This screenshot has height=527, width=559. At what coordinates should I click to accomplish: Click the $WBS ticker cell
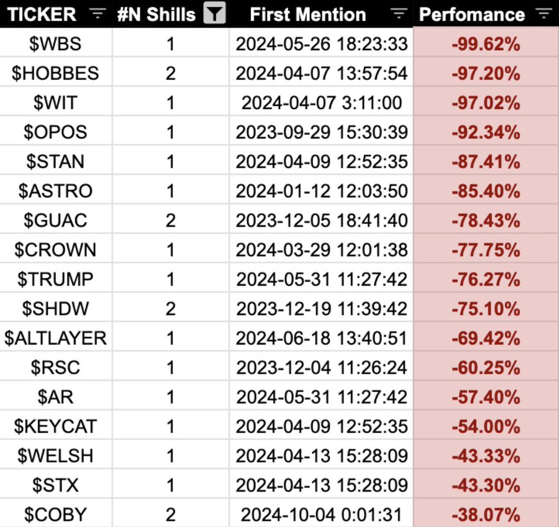56,44
